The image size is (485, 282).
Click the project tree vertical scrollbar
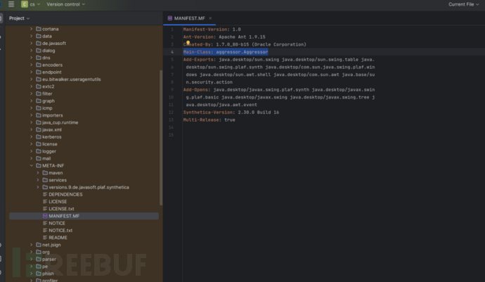[162, 141]
